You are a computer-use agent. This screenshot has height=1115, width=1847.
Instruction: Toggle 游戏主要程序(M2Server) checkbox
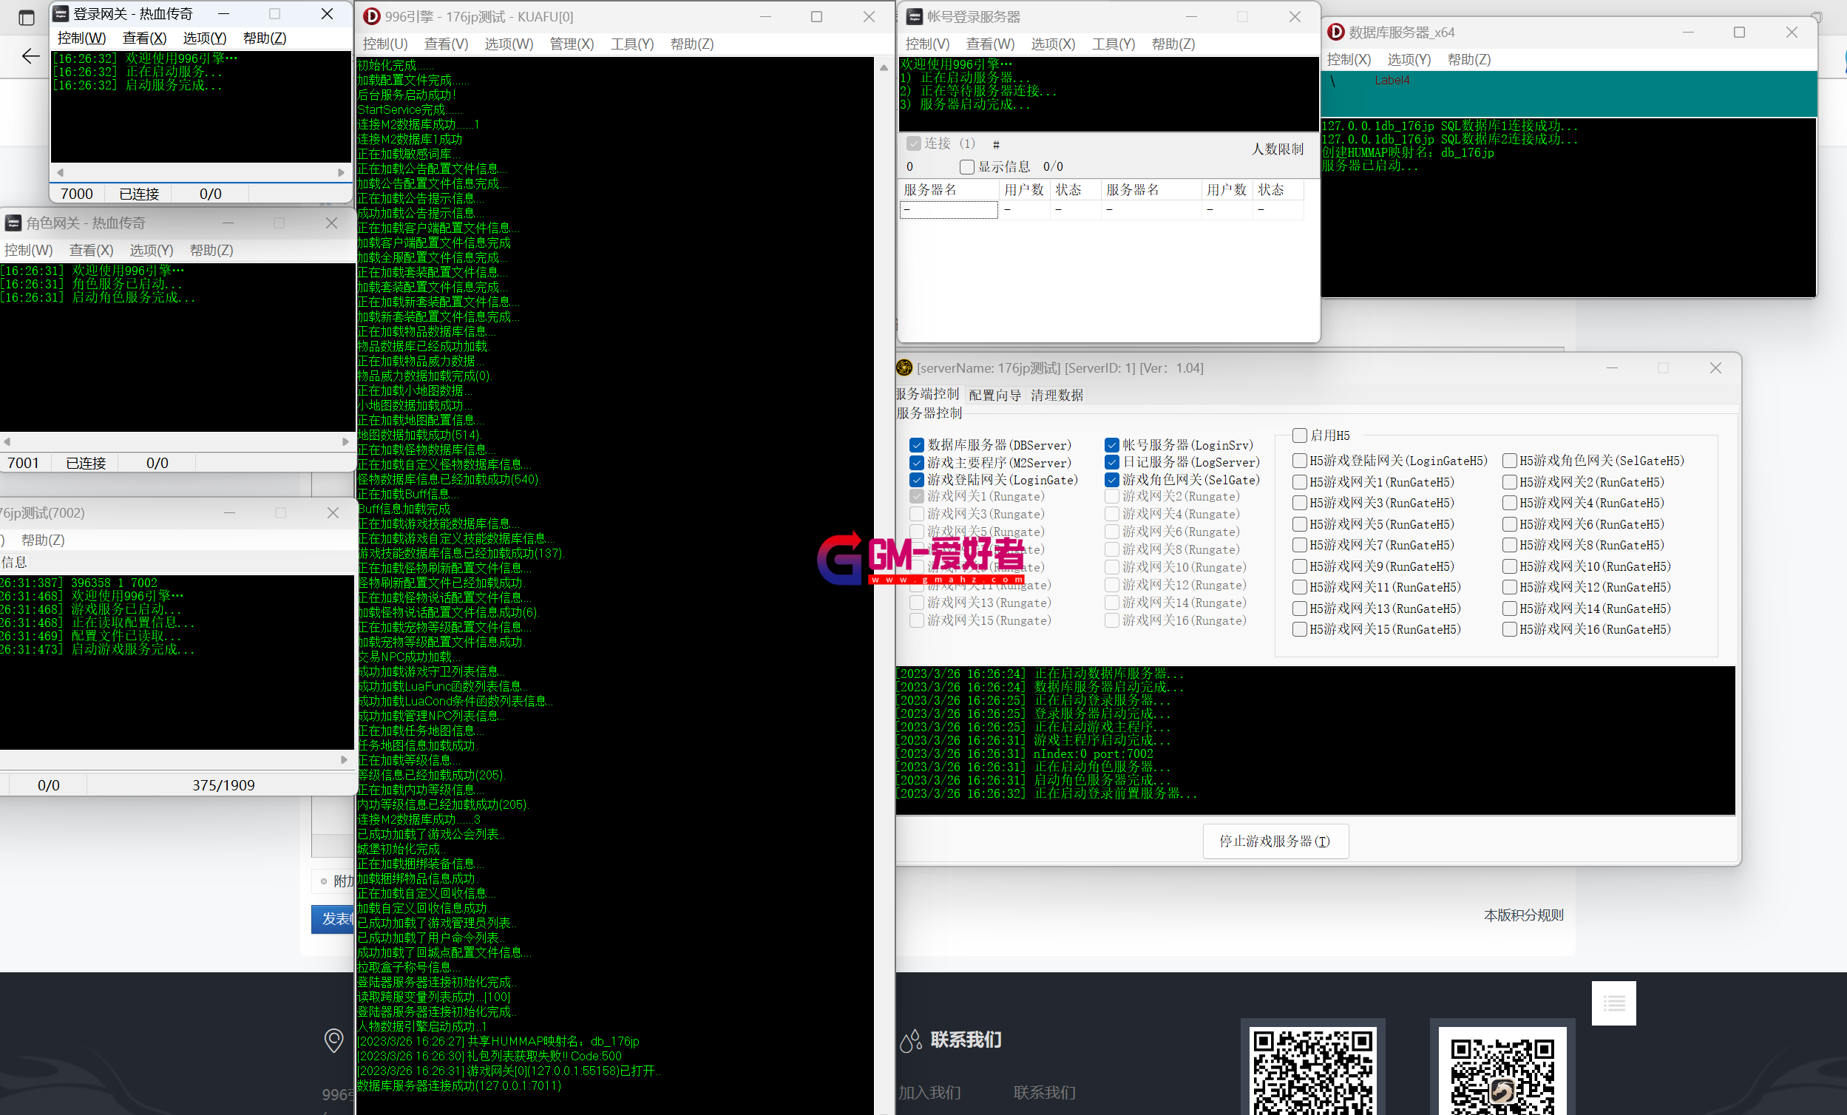click(x=916, y=463)
